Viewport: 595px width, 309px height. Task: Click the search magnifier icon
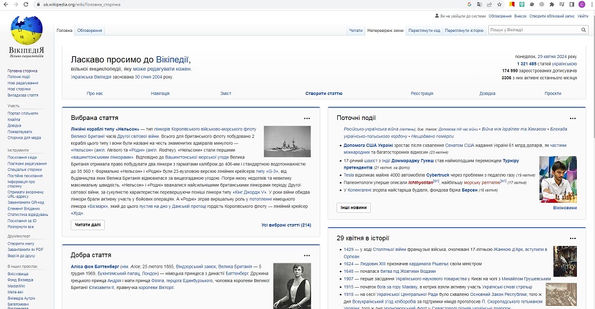(x=584, y=30)
